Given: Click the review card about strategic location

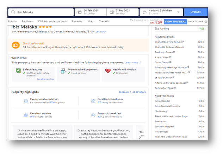Looking at the screenshot, I should (x=42, y=132).
